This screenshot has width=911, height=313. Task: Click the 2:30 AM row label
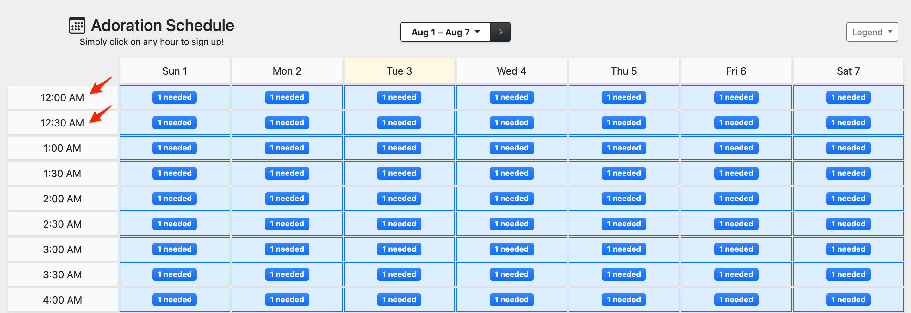click(x=62, y=224)
